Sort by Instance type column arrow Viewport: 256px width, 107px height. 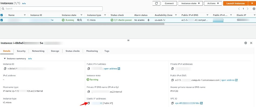pos(105,15)
